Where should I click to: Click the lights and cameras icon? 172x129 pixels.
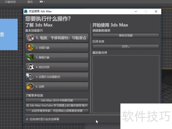coord(30,77)
